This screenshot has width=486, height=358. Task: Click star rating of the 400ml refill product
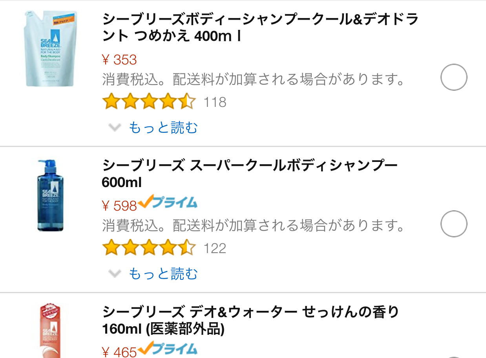tap(148, 102)
